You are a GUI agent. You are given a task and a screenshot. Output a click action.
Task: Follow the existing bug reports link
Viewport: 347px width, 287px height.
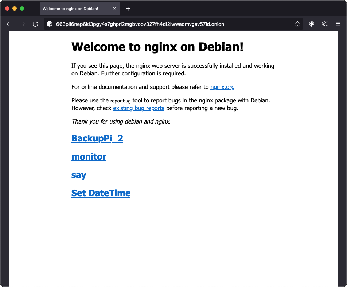coord(139,108)
